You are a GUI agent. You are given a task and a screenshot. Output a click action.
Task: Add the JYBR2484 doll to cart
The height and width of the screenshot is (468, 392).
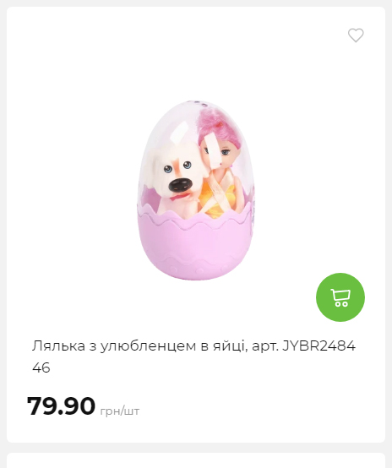point(340,297)
